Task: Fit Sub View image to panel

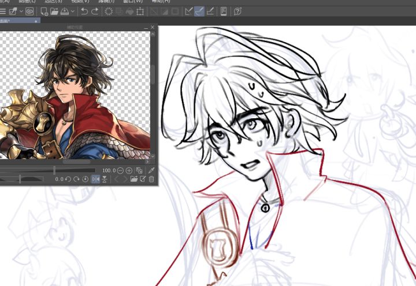Action: click(x=139, y=171)
